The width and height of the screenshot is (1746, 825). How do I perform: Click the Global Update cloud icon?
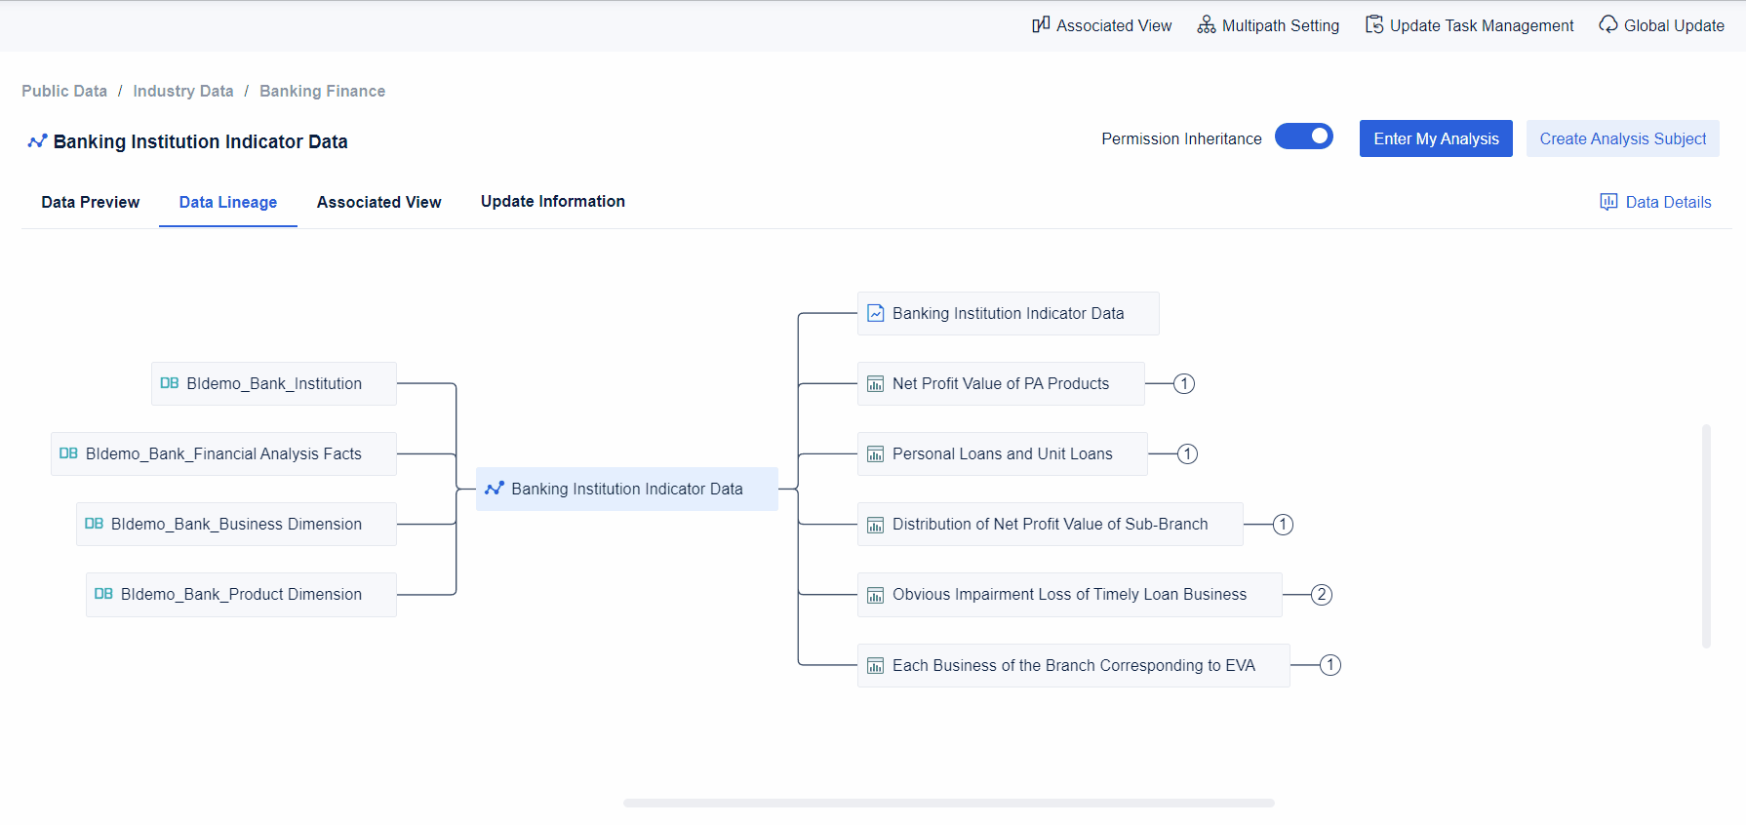point(1607,24)
